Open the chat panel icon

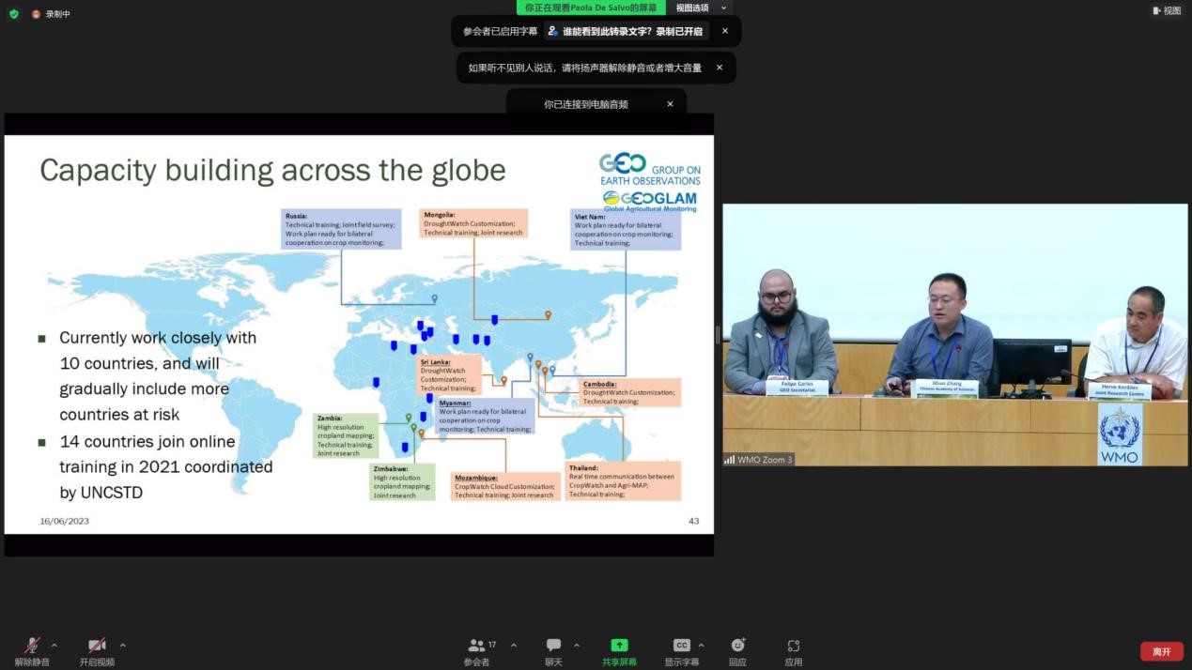[x=553, y=646]
